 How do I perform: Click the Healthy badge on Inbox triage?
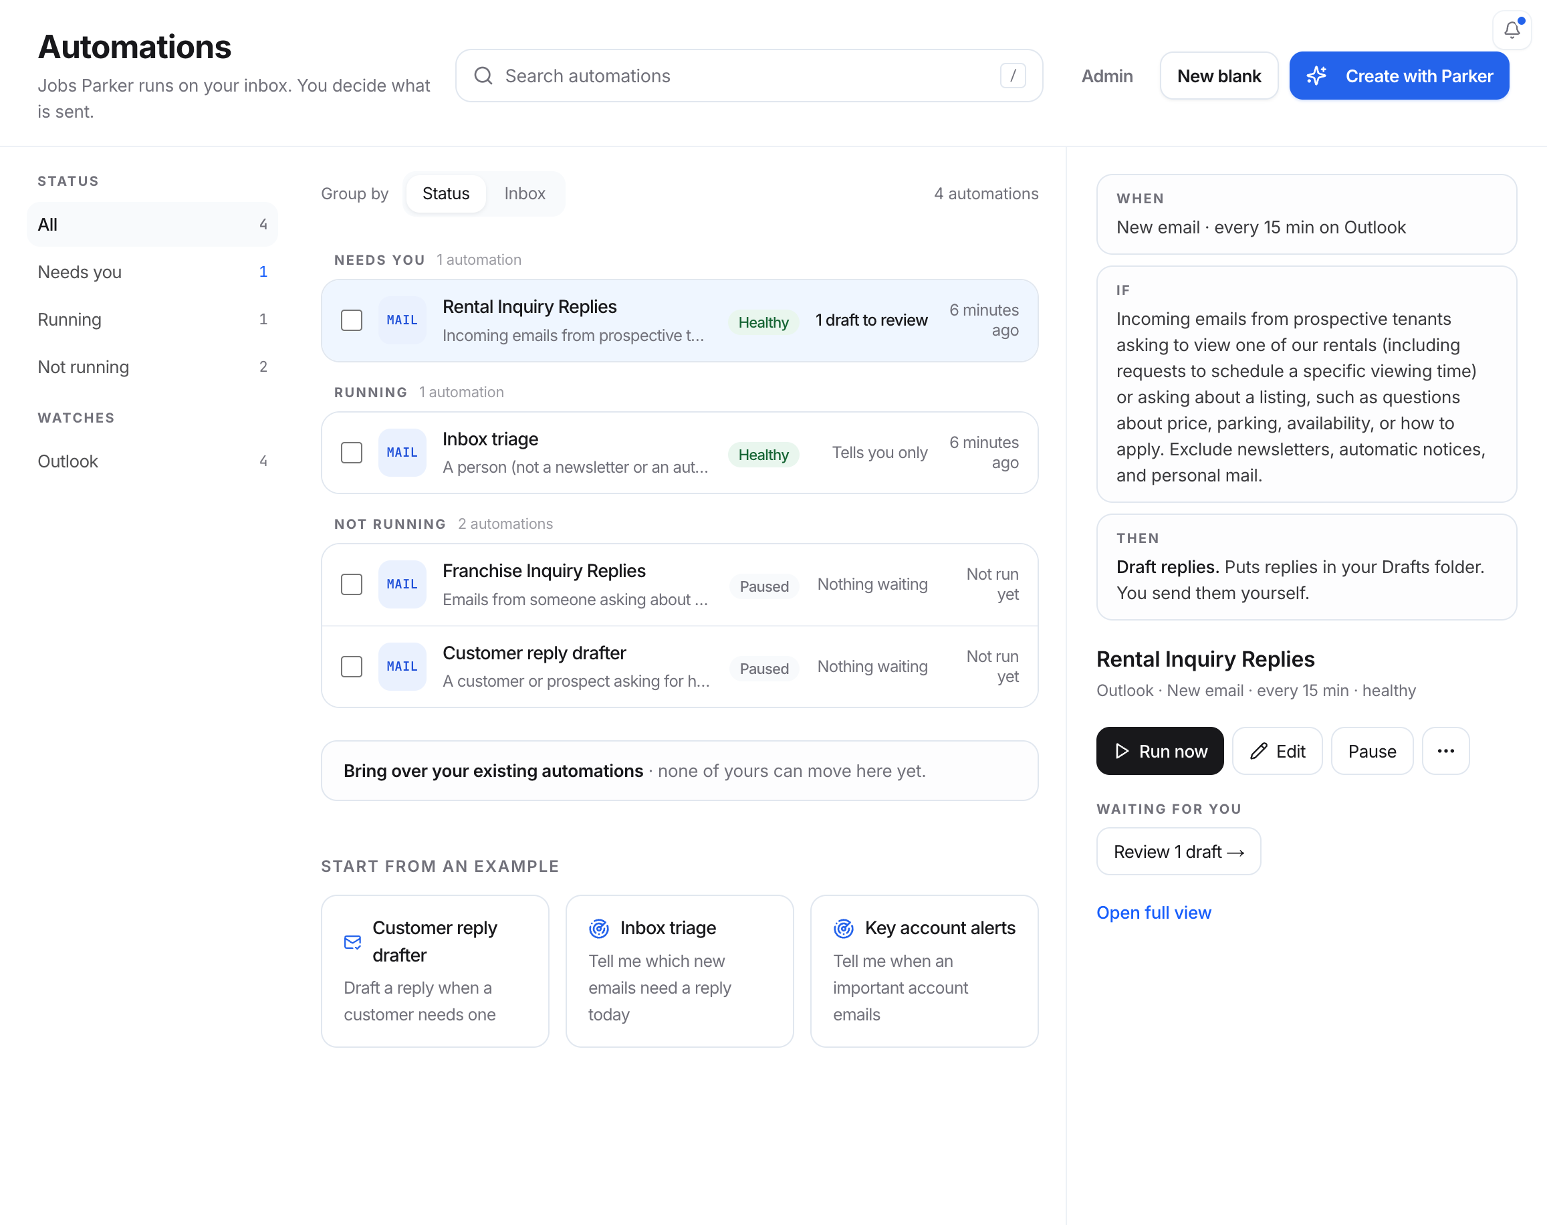pyautogui.click(x=763, y=455)
